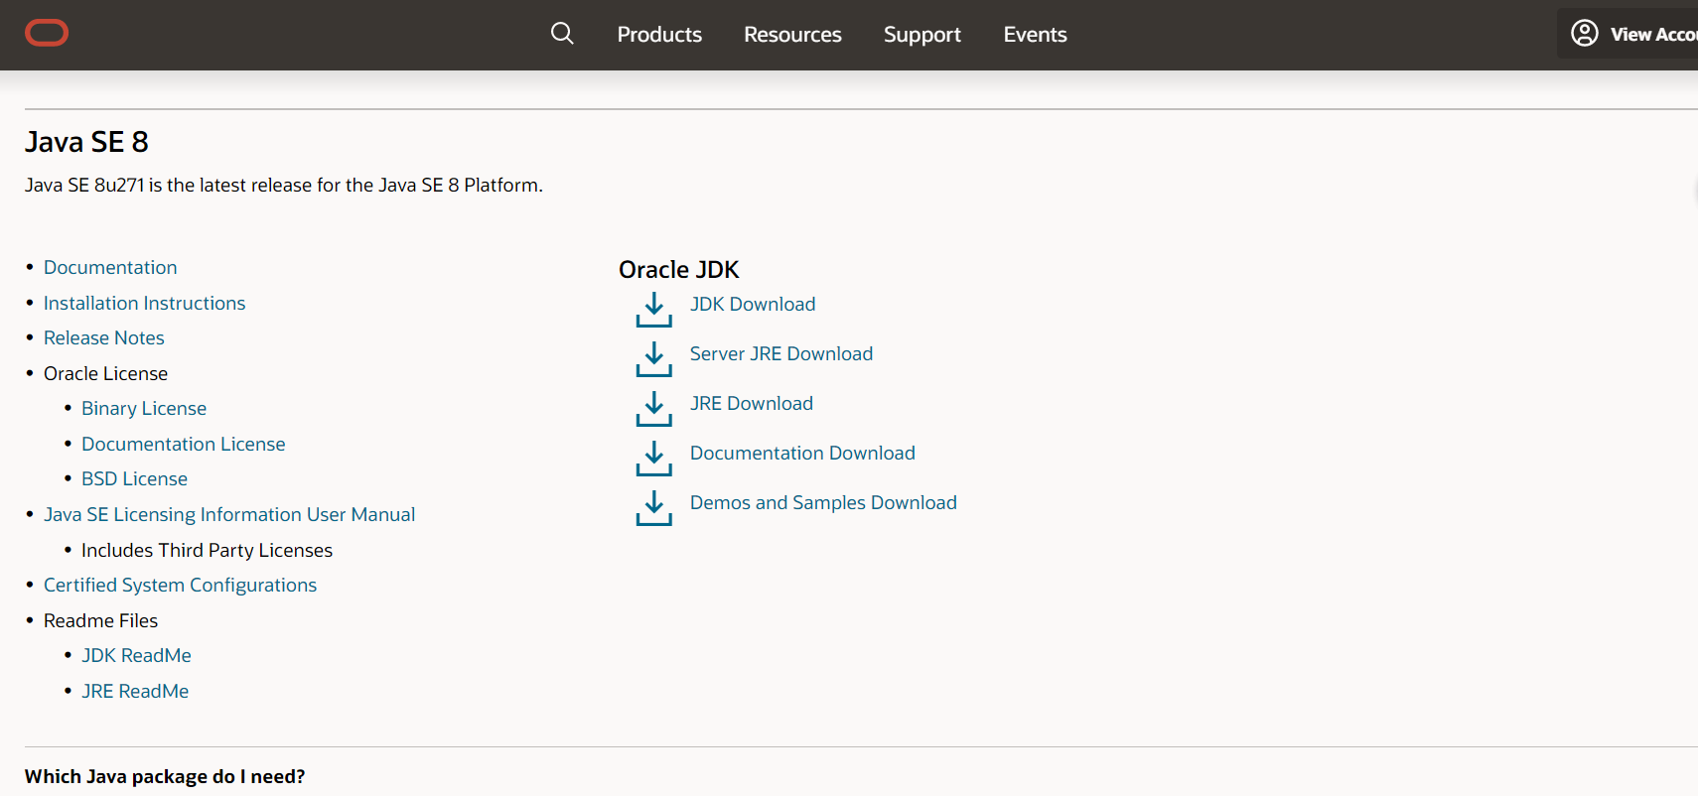Open the Products menu
This screenshot has height=796, width=1698.
pos(659,35)
